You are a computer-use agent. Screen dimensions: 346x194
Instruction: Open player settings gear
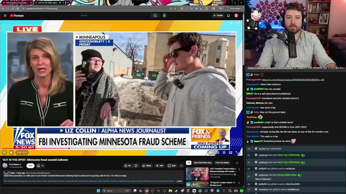[x=224, y=153]
